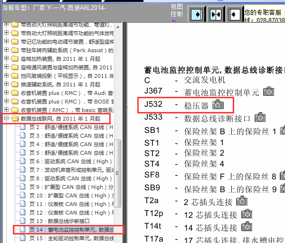Screen dimensions: 285x243
Task: Click the tree panel vertical scrollbar thumb
Action: click(118, 173)
